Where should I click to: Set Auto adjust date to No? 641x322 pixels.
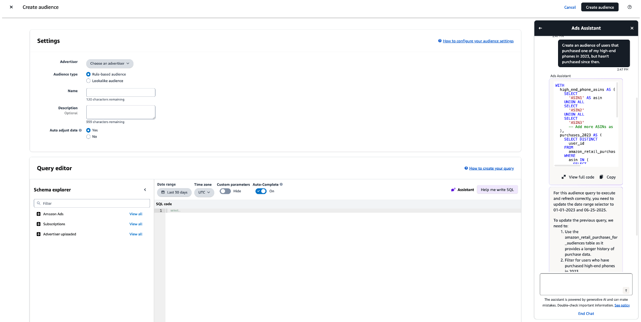(88, 137)
